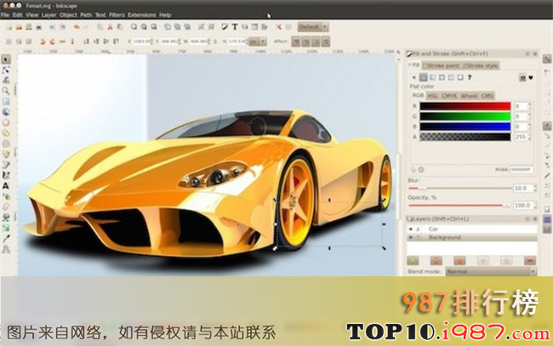
Task: Click the Blur slider
Action: pyautogui.click(x=460, y=188)
